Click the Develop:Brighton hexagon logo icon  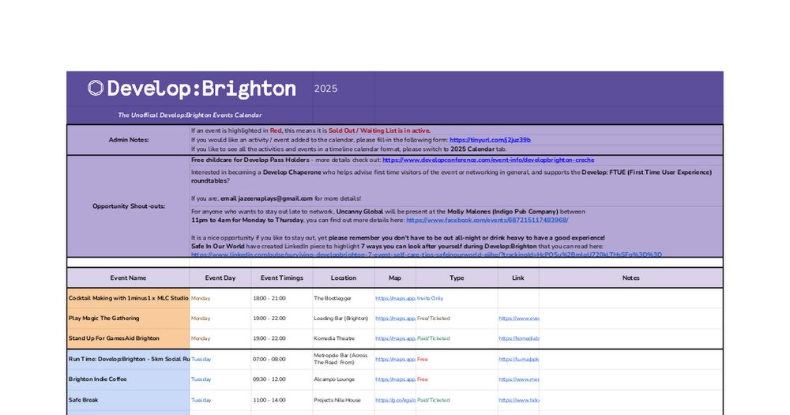pos(96,89)
